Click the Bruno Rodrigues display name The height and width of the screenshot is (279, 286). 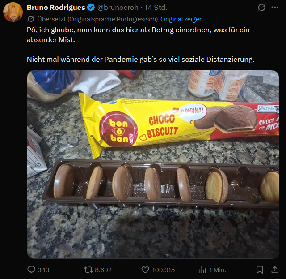coord(56,8)
